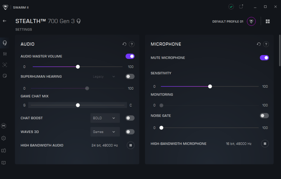This screenshot has height=179, width=281.
Task: Open High Bandwidth Audio options icon
Action: (131, 145)
